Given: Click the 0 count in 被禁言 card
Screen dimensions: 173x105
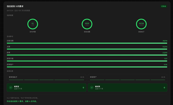Looking at the screenshot, I should pyautogui.click(x=83, y=87).
